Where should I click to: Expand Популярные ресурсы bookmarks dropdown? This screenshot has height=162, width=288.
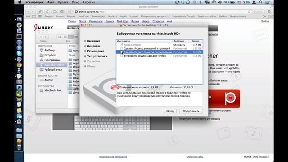click(x=155, y=16)
